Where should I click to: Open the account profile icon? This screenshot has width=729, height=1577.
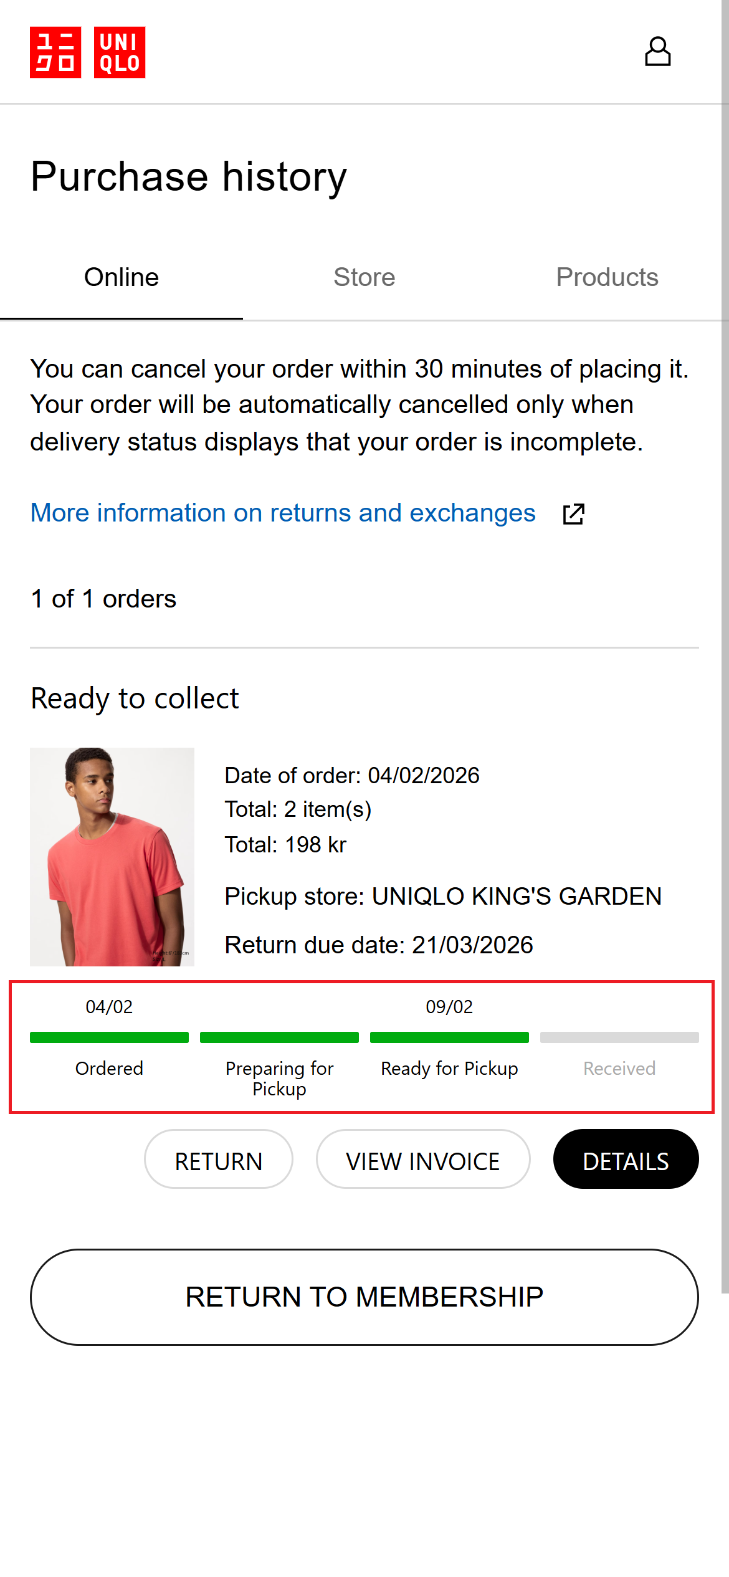[657, 52]
